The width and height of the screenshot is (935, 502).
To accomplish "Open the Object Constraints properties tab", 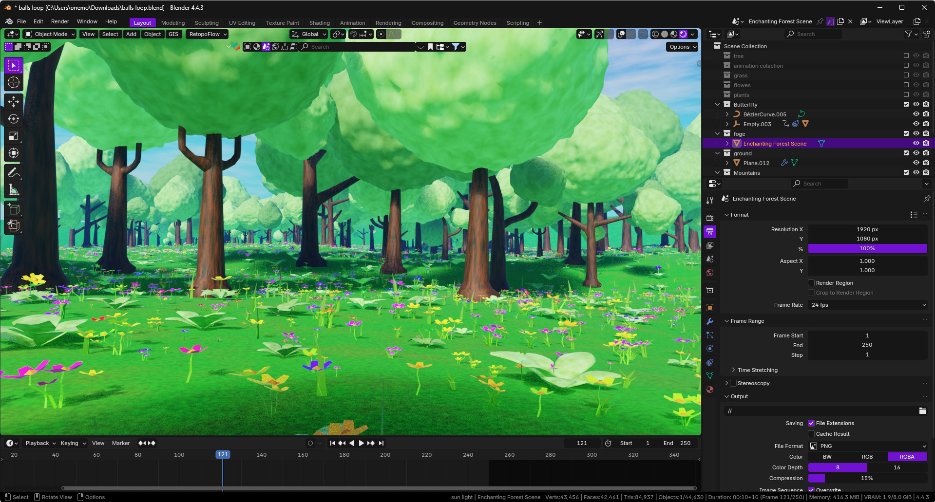I will point(710,362).
